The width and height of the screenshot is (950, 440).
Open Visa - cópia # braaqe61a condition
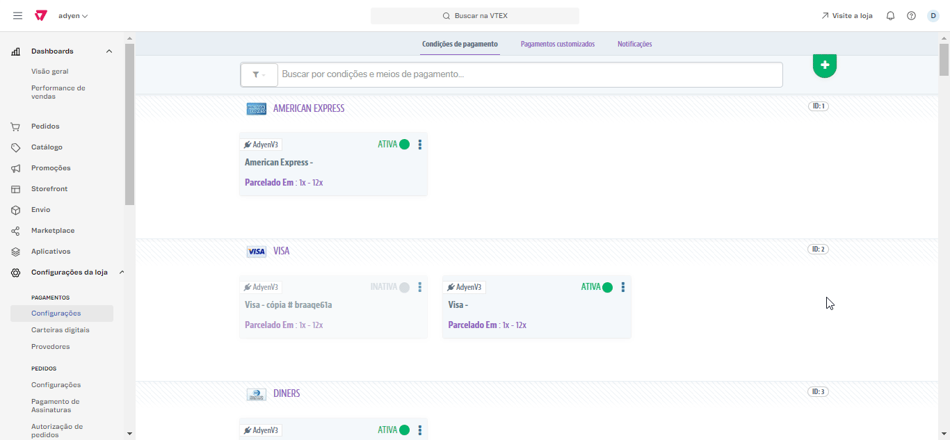[x=333, y=307]
